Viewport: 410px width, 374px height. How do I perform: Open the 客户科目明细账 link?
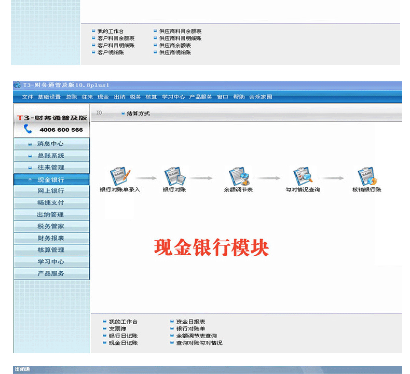pyautogui.click(x=116, y=46)
